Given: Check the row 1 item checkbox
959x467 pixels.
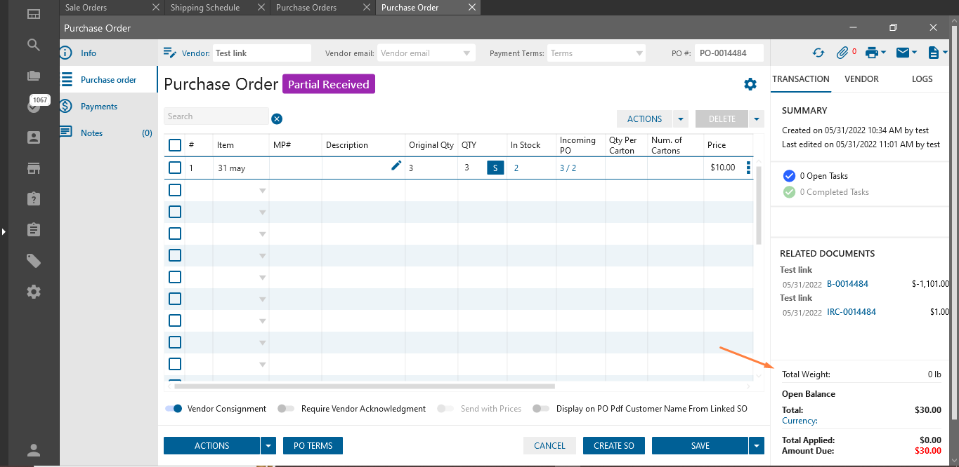Looking at the screenshot, I should coord(175,168).
